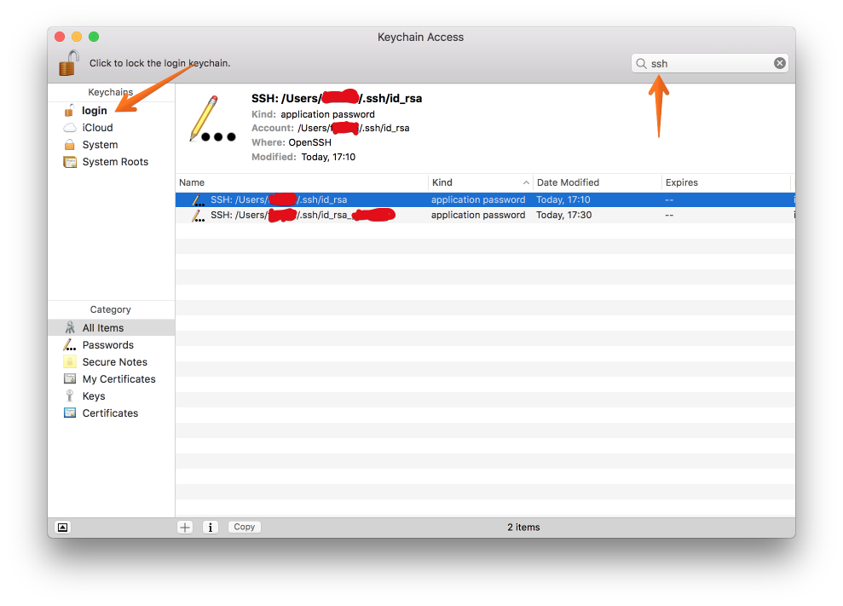Screen dimensions: 843x606
Task: Click the padlock icon to lock login keychain
Action: click(69, 63)
